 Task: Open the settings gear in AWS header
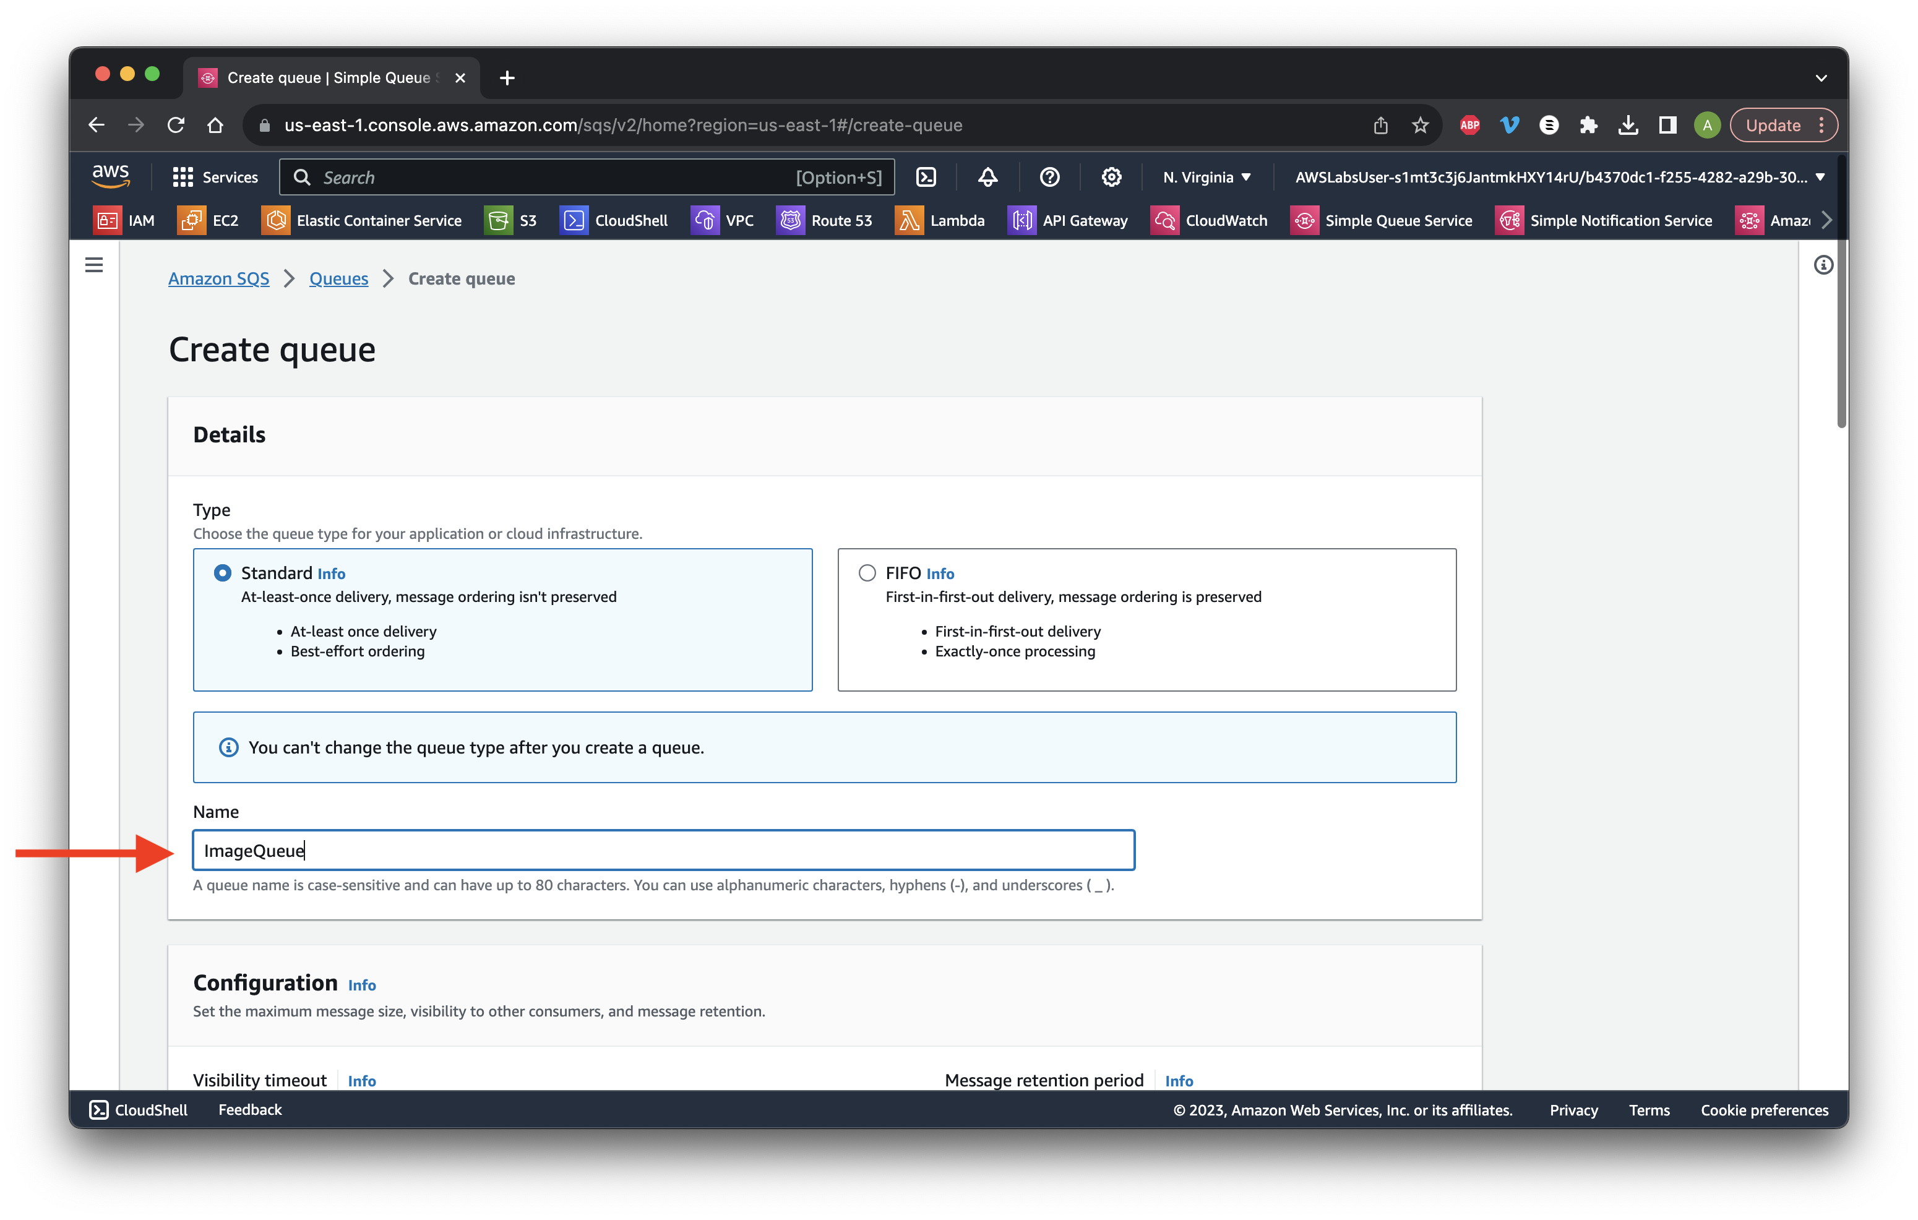(x=1111, y=177)
